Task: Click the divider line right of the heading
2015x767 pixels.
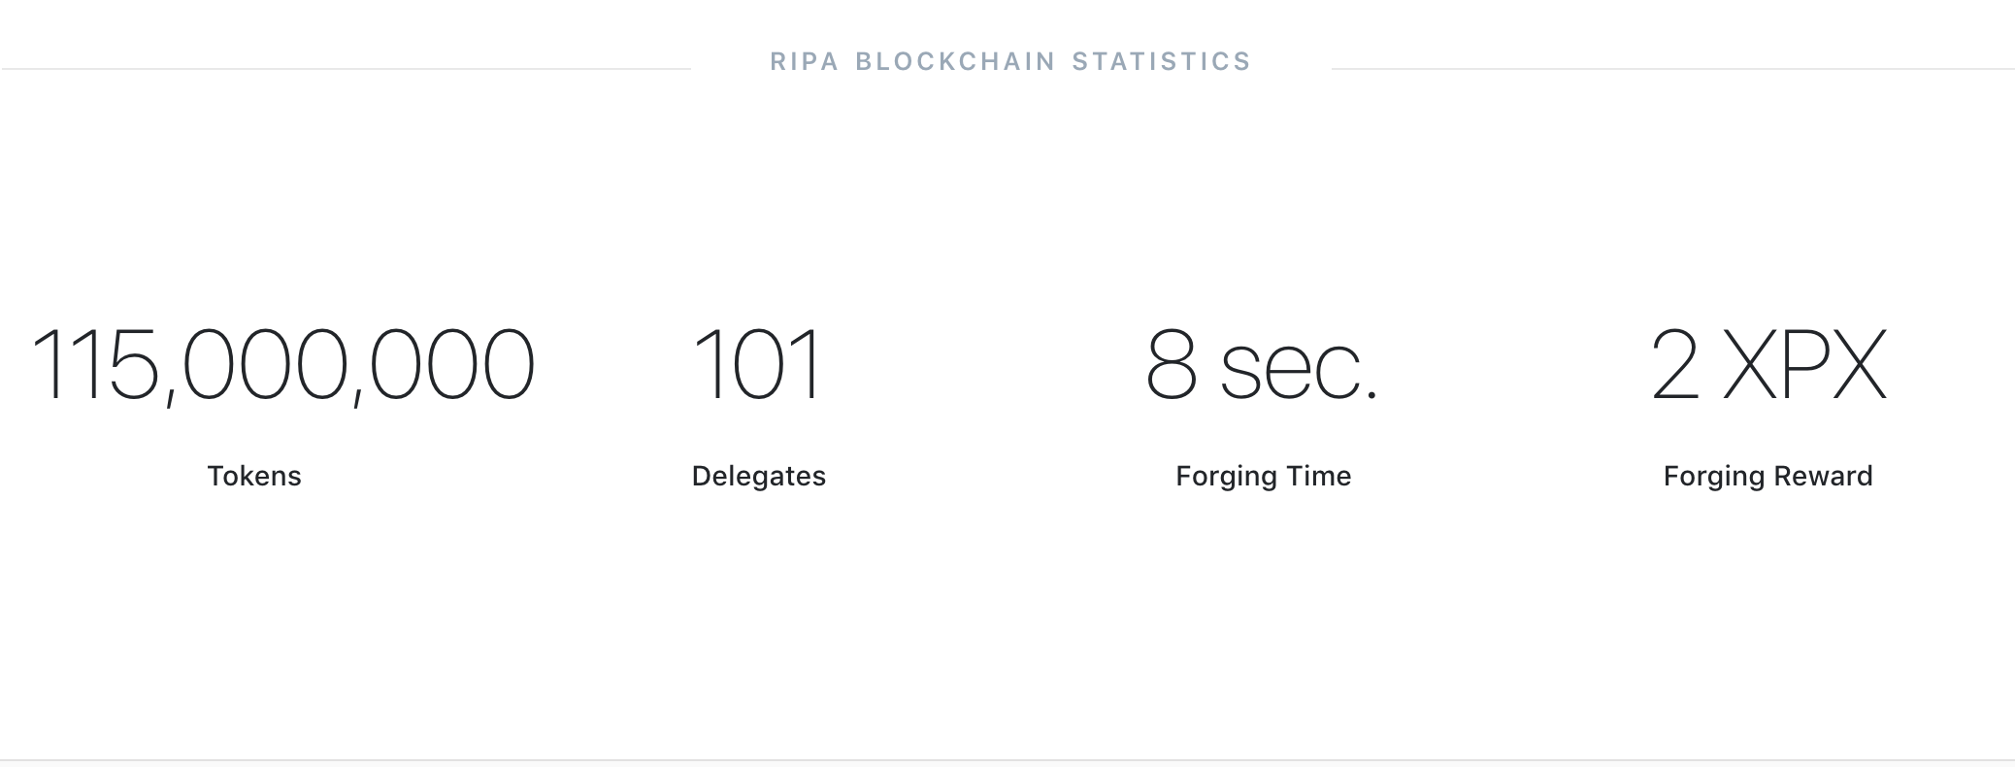Action: pos(1671,69)
